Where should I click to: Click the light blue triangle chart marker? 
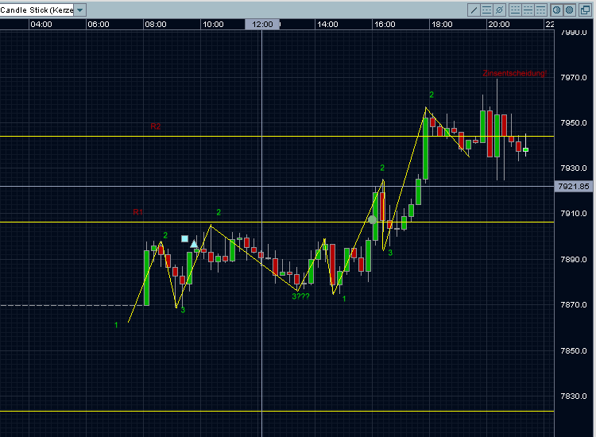pos(193,243)
